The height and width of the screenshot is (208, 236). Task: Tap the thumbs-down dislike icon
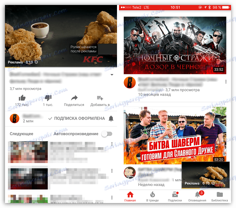pyautogui.click(x=48, y=98)
